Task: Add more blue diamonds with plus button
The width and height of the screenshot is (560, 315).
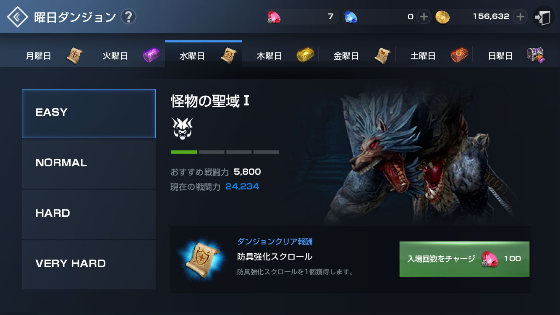Action: pyautogui.click(x=424, y=17)
